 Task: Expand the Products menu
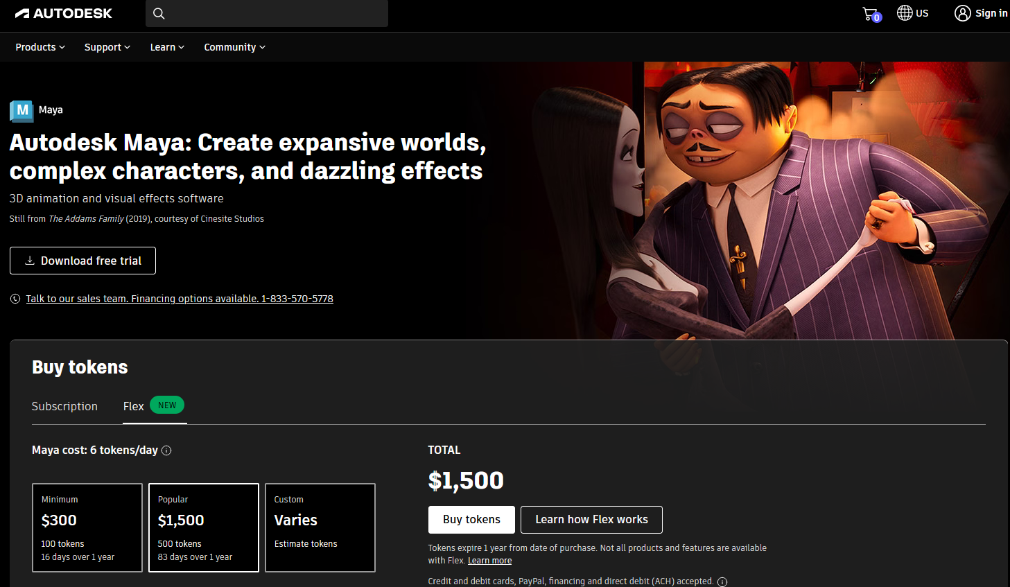(x=40, y=47)
